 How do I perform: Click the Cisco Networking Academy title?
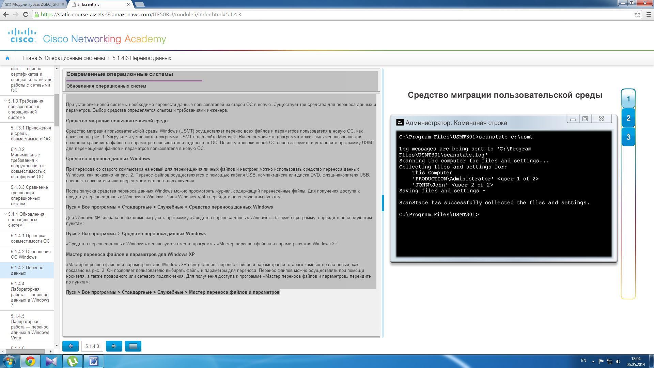coord(105,39)
